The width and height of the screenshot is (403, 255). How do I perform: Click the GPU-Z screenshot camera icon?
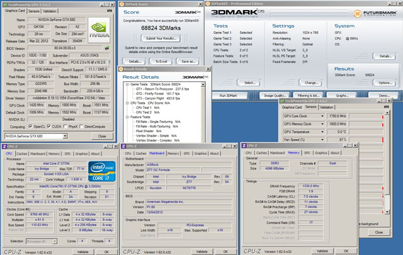coord(108,11)
